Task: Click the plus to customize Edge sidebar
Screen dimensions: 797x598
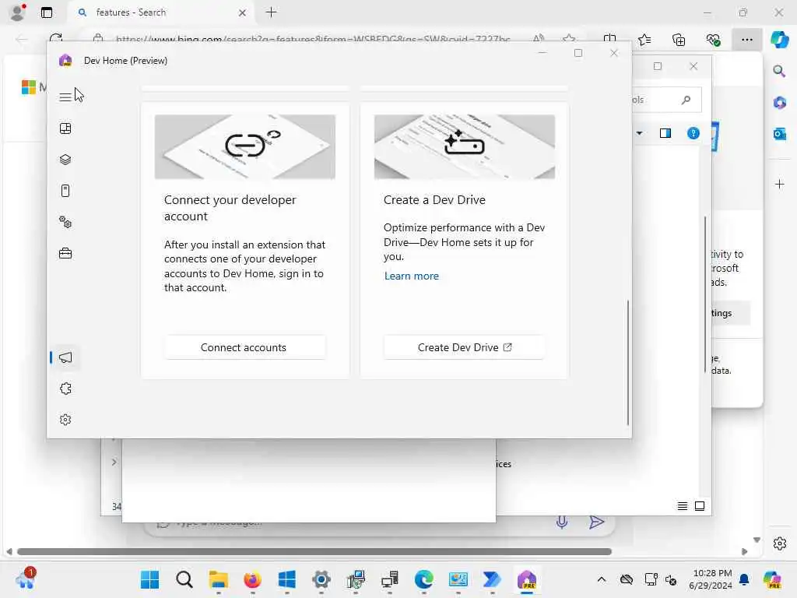Action: (x=779, y=184)
